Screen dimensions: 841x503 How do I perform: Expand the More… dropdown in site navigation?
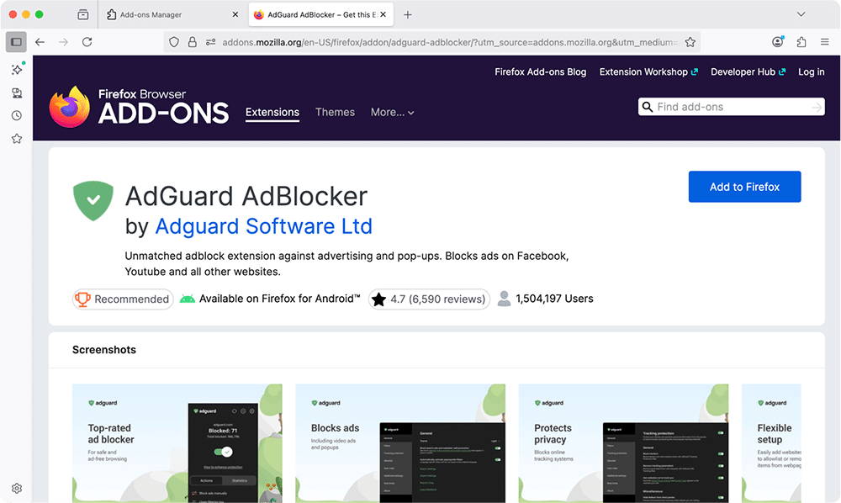pyautogui.click(x=392, y=112)
